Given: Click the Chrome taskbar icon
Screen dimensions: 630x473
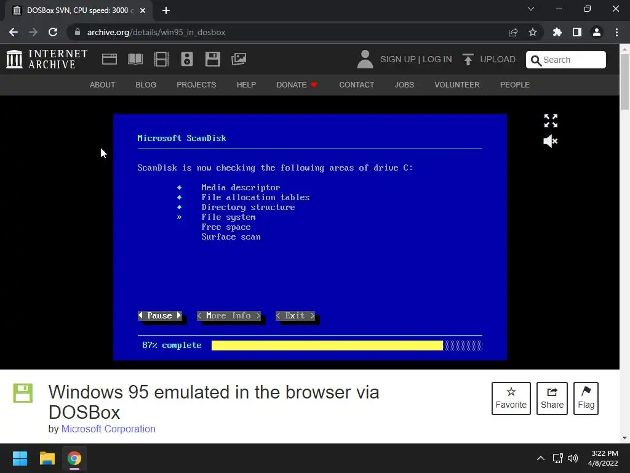Looking at the screenshot, I should click(74, 458).
